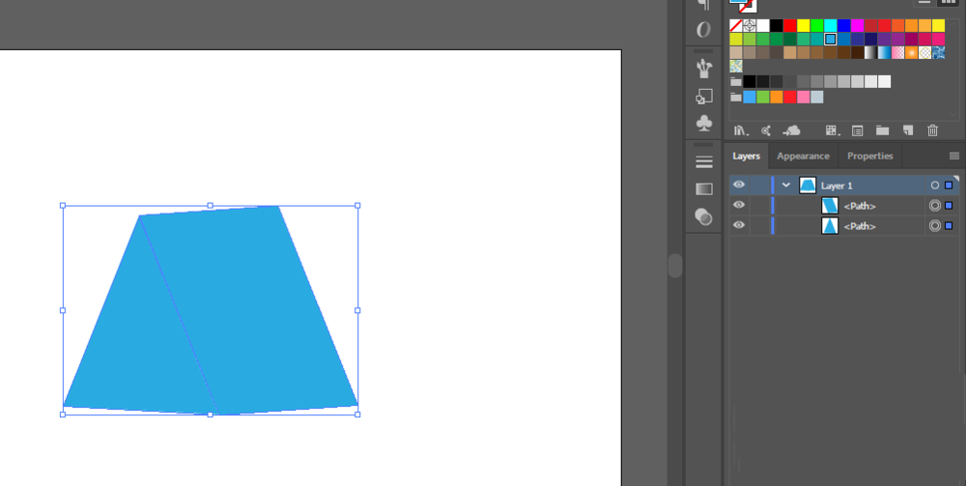Click the Delete Swatch trash icon
The width and height of the screenshot is (966, 486).
tap(933, 130)
